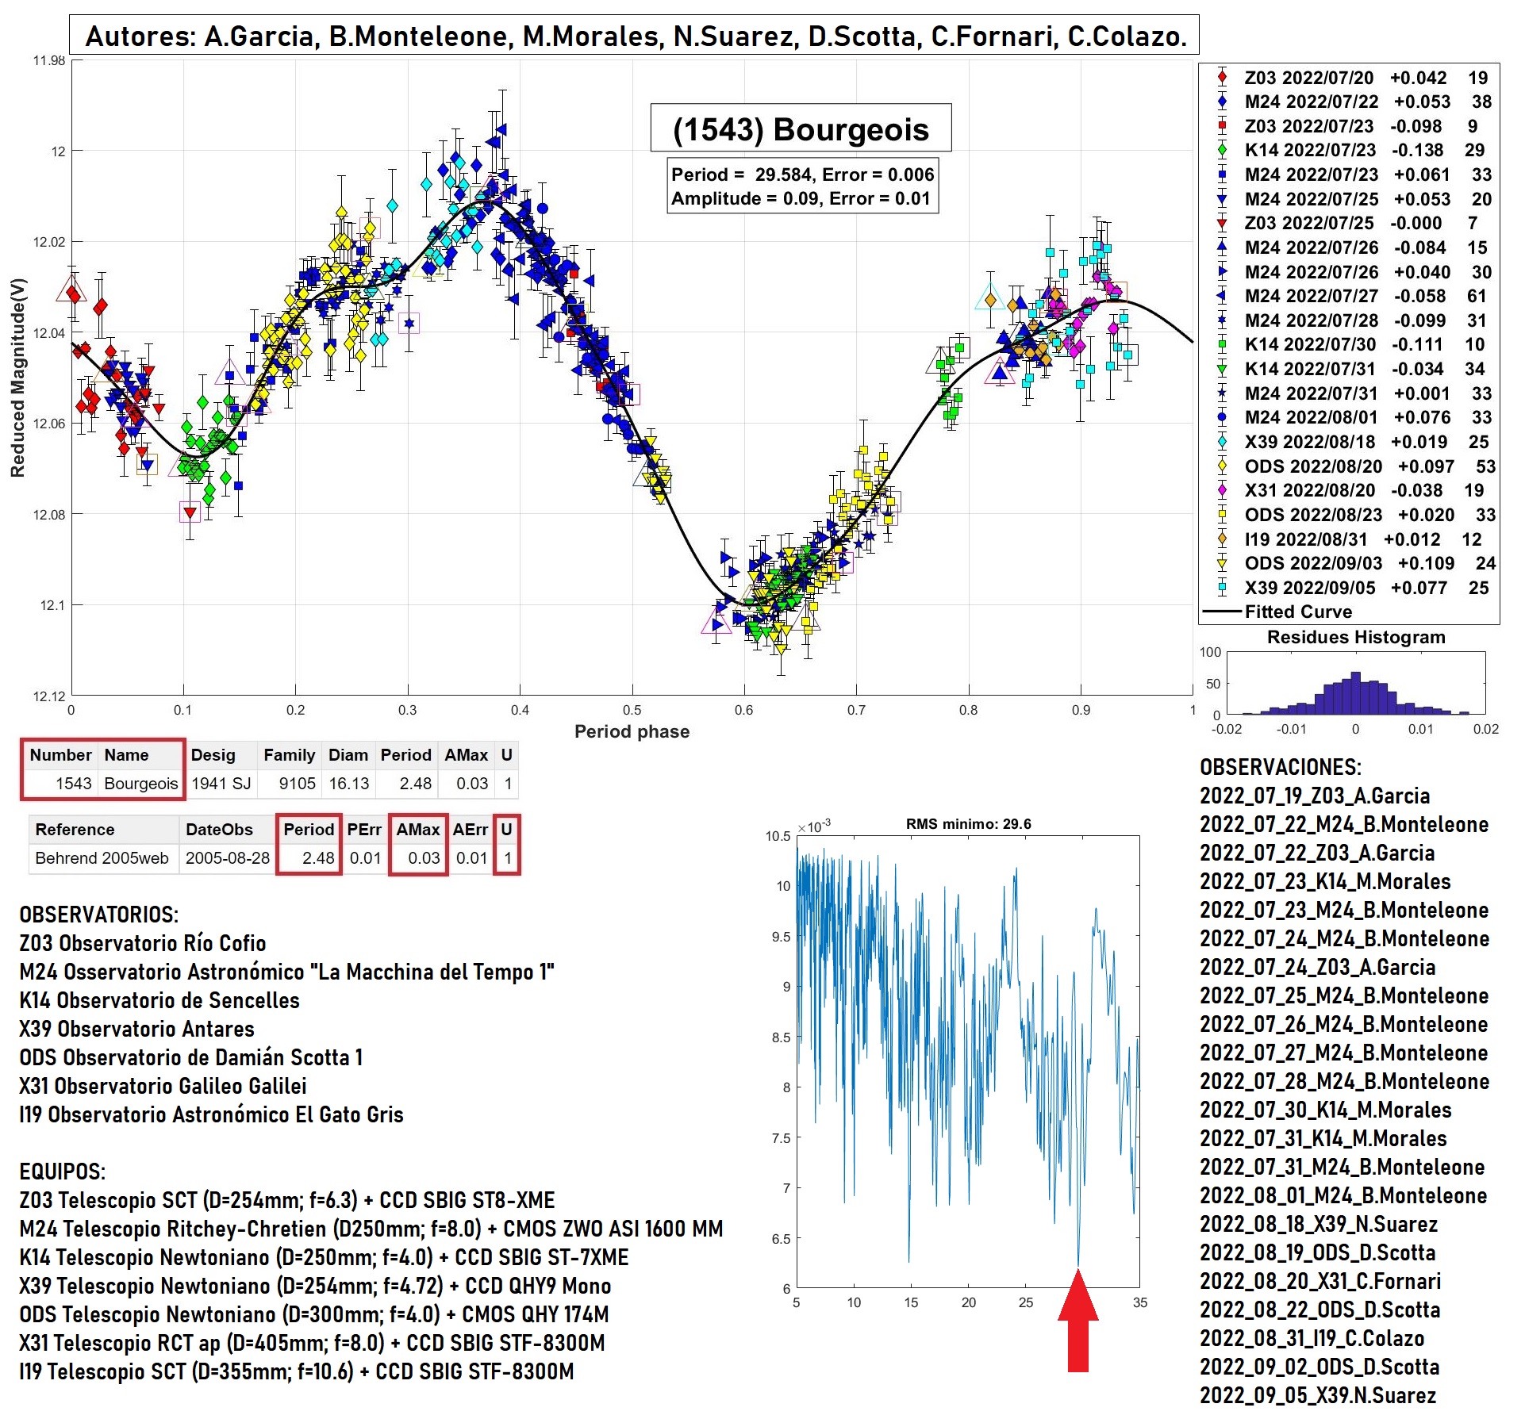Click 'K14 Observatorio de Sencelles'

pyautogui.click(x=159, y=1000)
